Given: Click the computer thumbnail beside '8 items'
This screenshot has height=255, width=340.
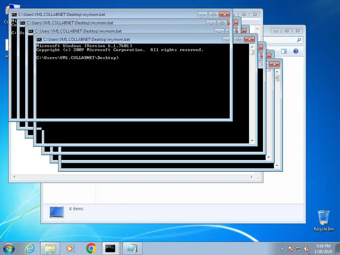Looking at the screenshot, I should click(56, 212).
